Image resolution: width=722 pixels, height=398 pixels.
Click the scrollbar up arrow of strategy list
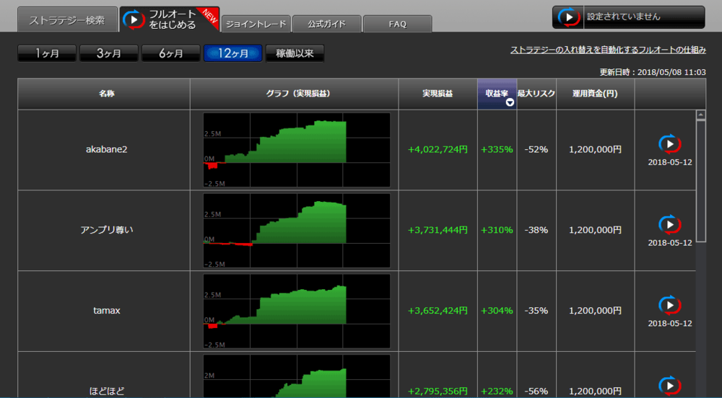(x=700, y=115)
